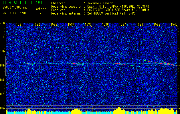This screenshot has width=180, height=114.
Task: Click the timestamp 25.05.07 15:30
Action: (15, 13)
